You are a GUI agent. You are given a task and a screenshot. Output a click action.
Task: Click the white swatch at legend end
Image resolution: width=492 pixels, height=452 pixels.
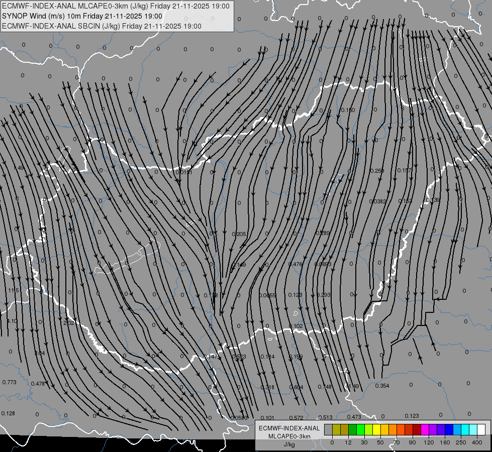(481, 429)
